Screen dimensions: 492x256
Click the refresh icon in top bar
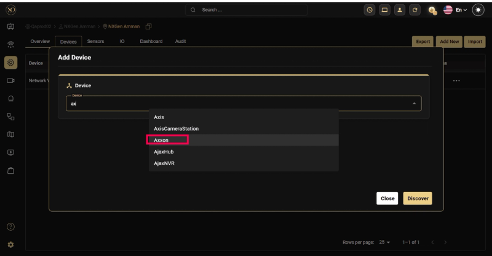point(415,10)
